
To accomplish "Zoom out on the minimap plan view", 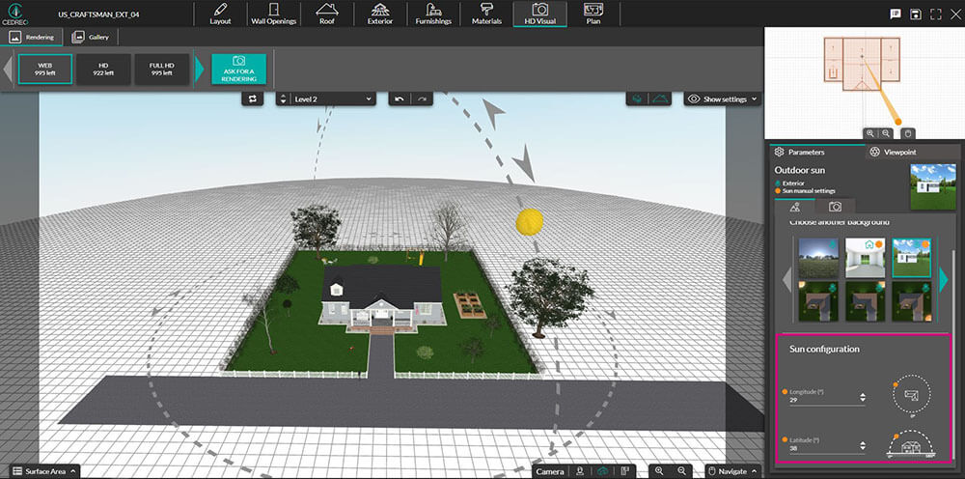I will [886, 133].
